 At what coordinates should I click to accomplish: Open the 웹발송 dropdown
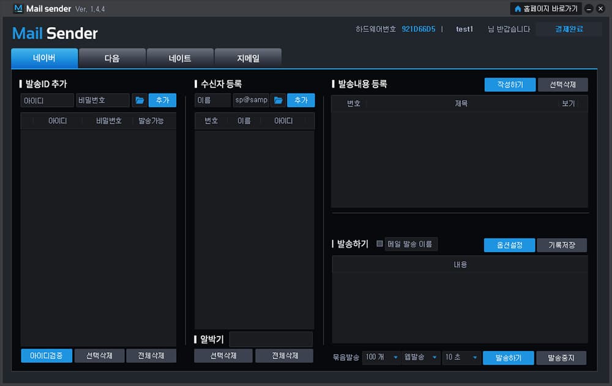420,357
